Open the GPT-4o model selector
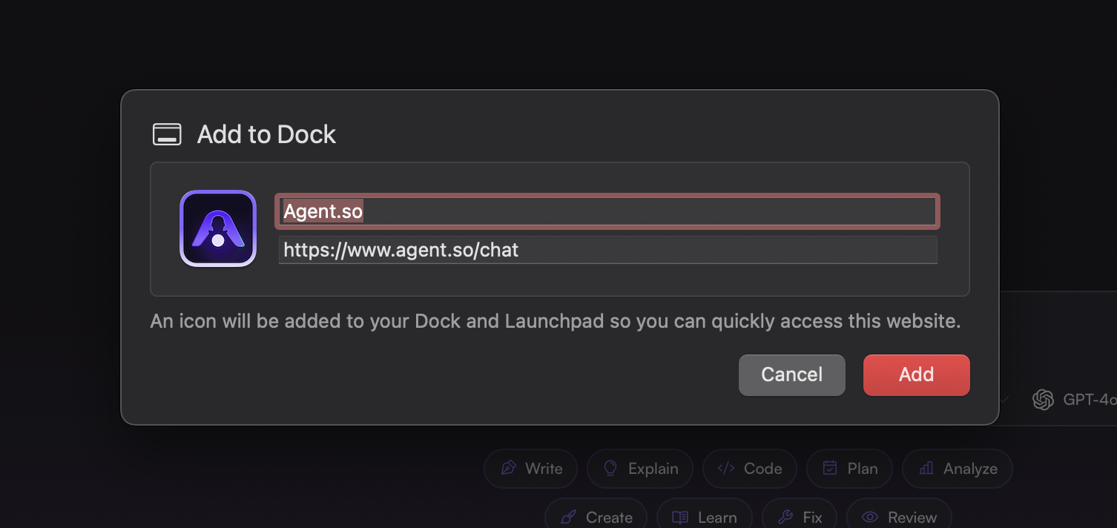Screen dimensions: 1117x528 [x=1075, y=400]
